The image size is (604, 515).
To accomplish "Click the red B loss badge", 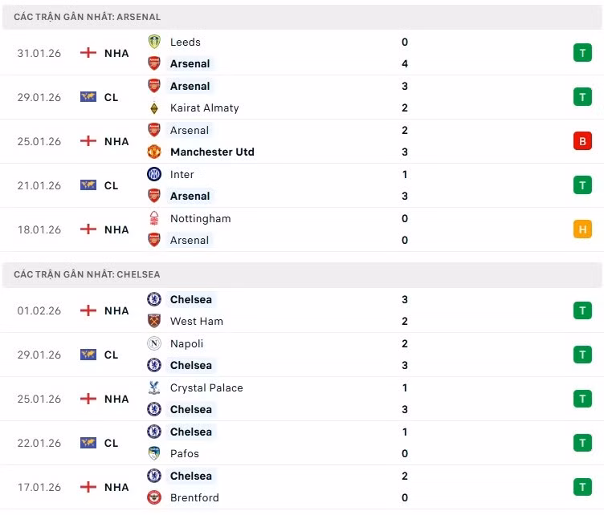I will click(x=582, y=141).
